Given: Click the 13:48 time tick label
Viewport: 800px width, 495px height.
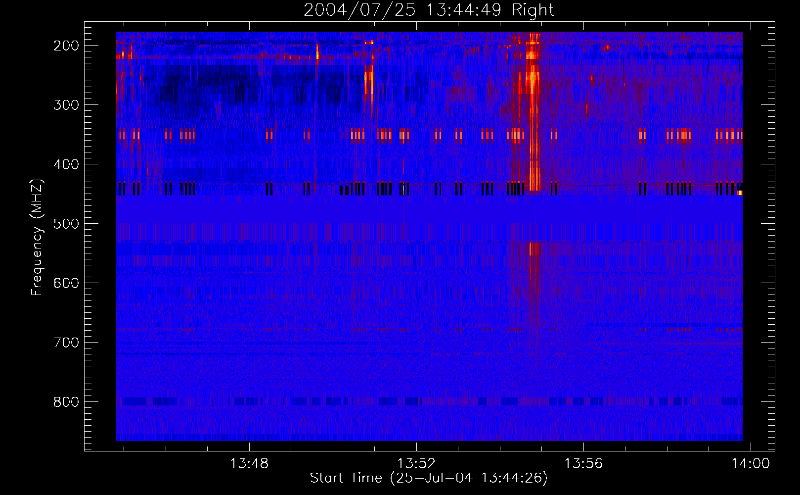Looking at the screenshot, I should pyautogui.click(x=249, y=464).
